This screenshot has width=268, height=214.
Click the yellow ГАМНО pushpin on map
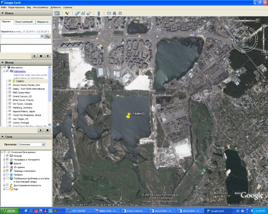128,116
